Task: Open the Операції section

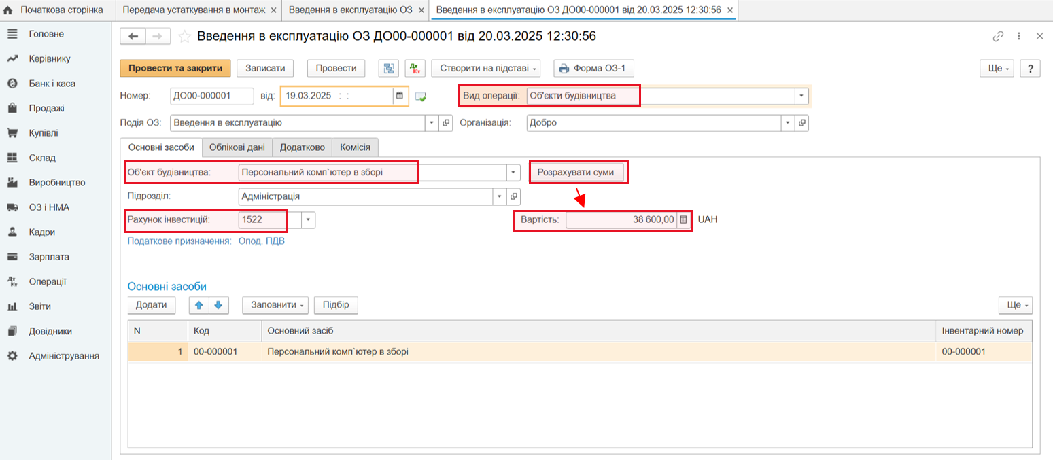Action: tap(48, 281)
